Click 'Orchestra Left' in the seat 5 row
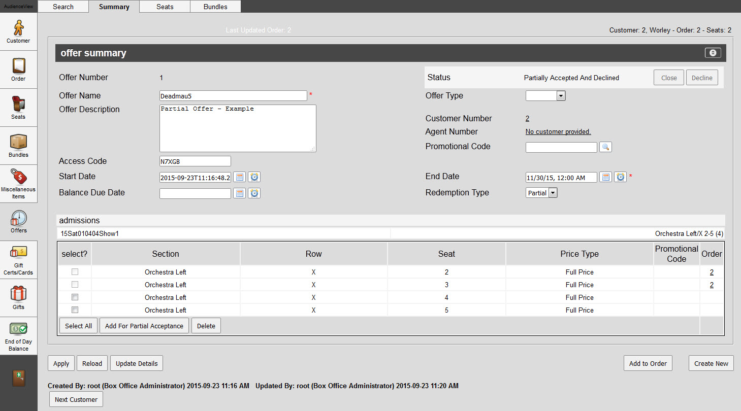The image size is (741, 411). pyautogui.click(x=166, y=310)
